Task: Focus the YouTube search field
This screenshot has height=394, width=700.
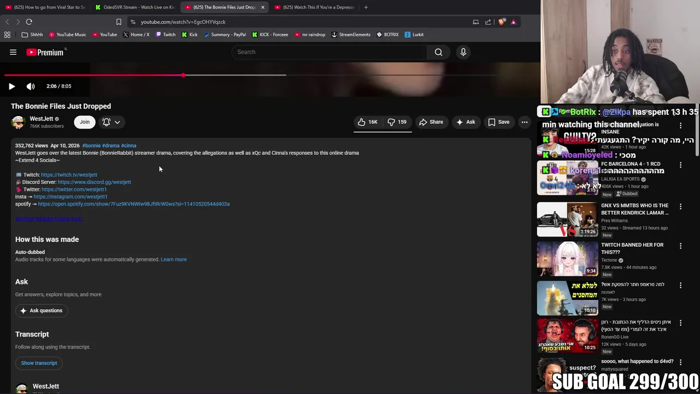Action: click(x=331, y=52)
